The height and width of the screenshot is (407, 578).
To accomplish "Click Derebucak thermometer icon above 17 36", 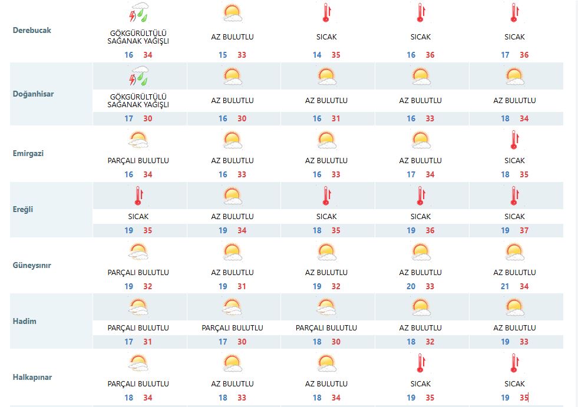I will [x=514, y=12].
